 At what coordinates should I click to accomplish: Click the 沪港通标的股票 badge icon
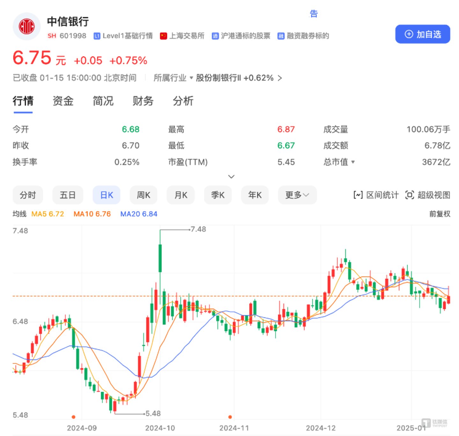[x=215, y=36]
